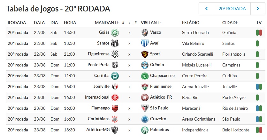Select the Santos club badge
Screen dimensions: 267x140
pyautogui.click(x=115, y=44)
